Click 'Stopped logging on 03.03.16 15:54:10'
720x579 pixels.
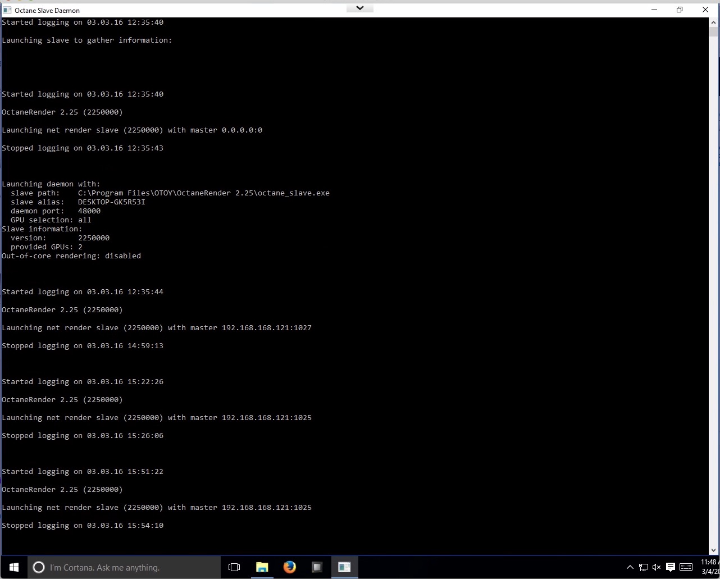click(83, 526)
